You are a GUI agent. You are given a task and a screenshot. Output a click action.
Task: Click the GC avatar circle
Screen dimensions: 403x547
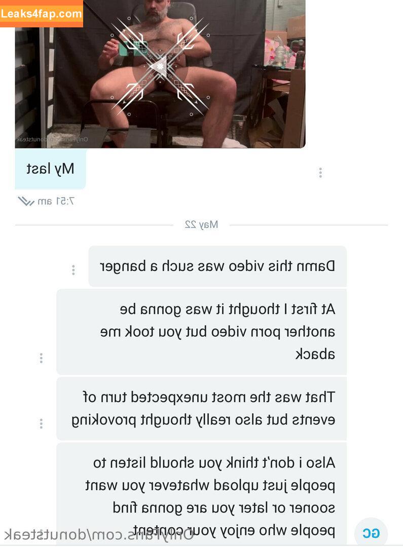point(371,533)
